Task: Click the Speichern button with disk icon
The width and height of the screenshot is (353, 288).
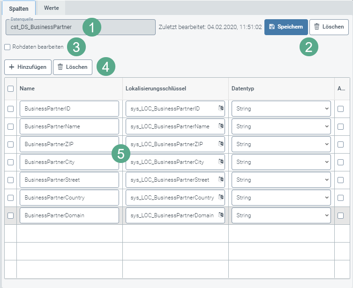Action: click(286, 27)
